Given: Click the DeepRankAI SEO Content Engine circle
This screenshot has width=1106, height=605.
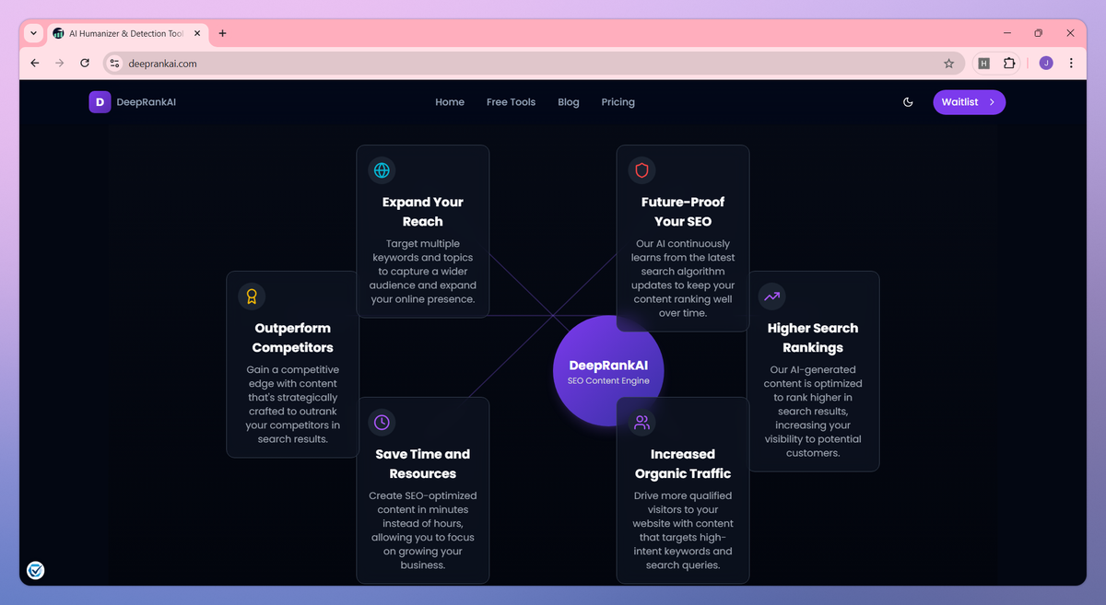Looking at the screenshot, I should coord(608,371).
